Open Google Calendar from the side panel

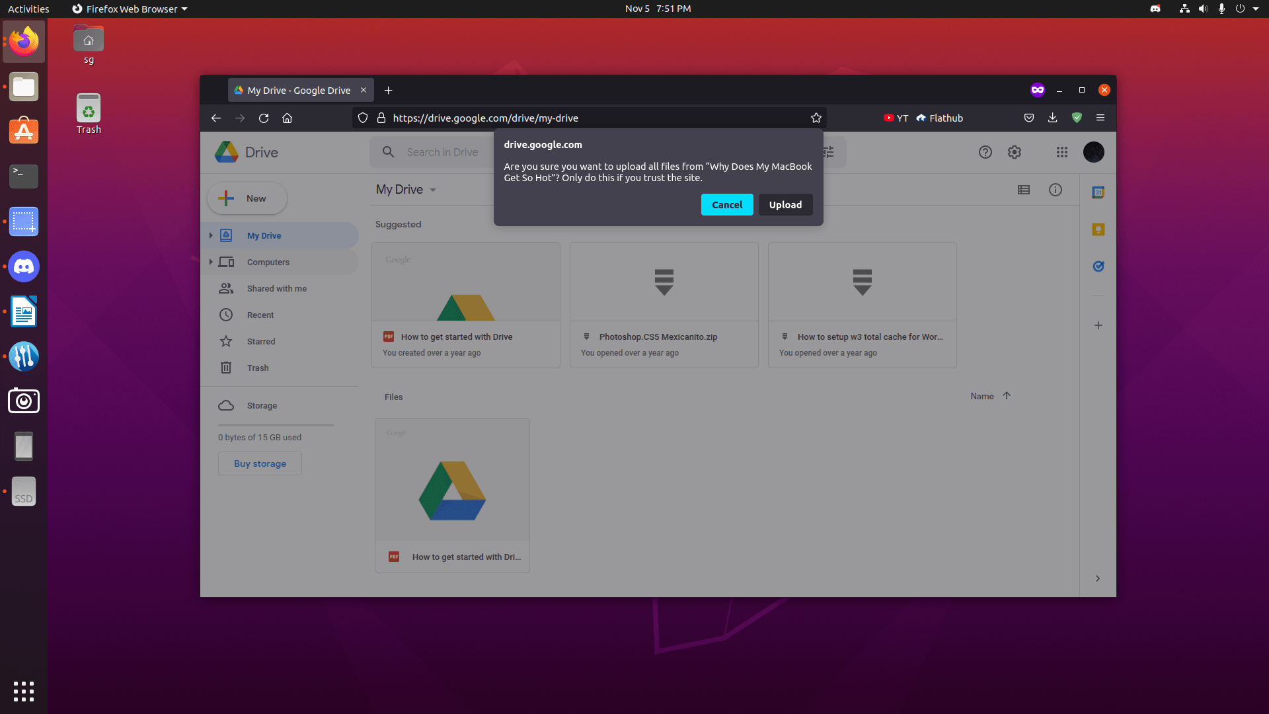(1098, 192)
